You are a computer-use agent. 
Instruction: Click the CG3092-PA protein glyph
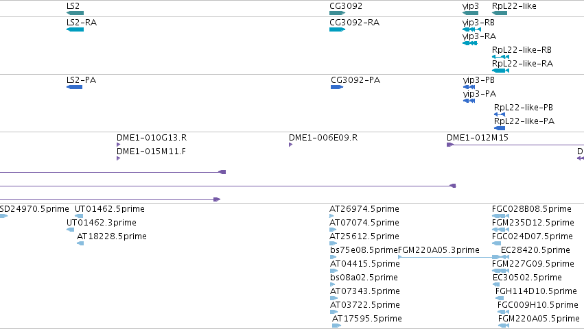(x=337, y=87)
